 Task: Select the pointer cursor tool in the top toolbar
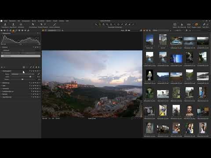point(96,25)
